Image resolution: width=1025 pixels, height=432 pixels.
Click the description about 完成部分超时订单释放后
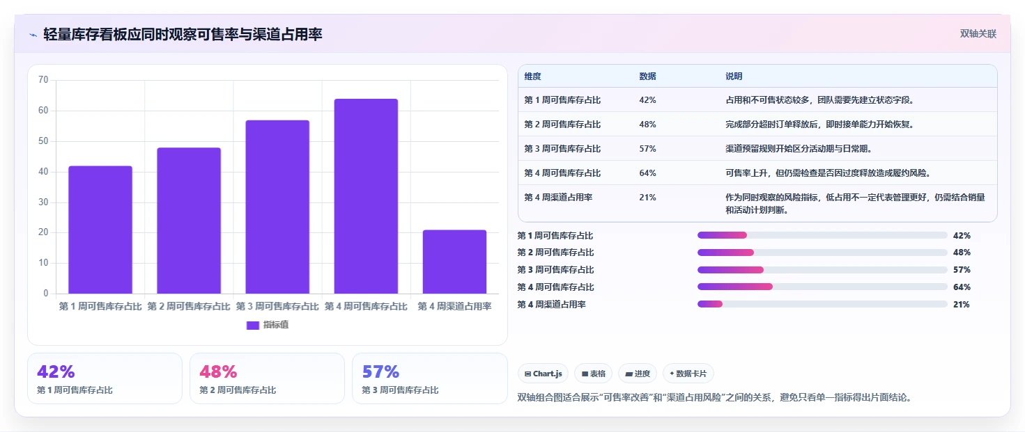[819, 125]
